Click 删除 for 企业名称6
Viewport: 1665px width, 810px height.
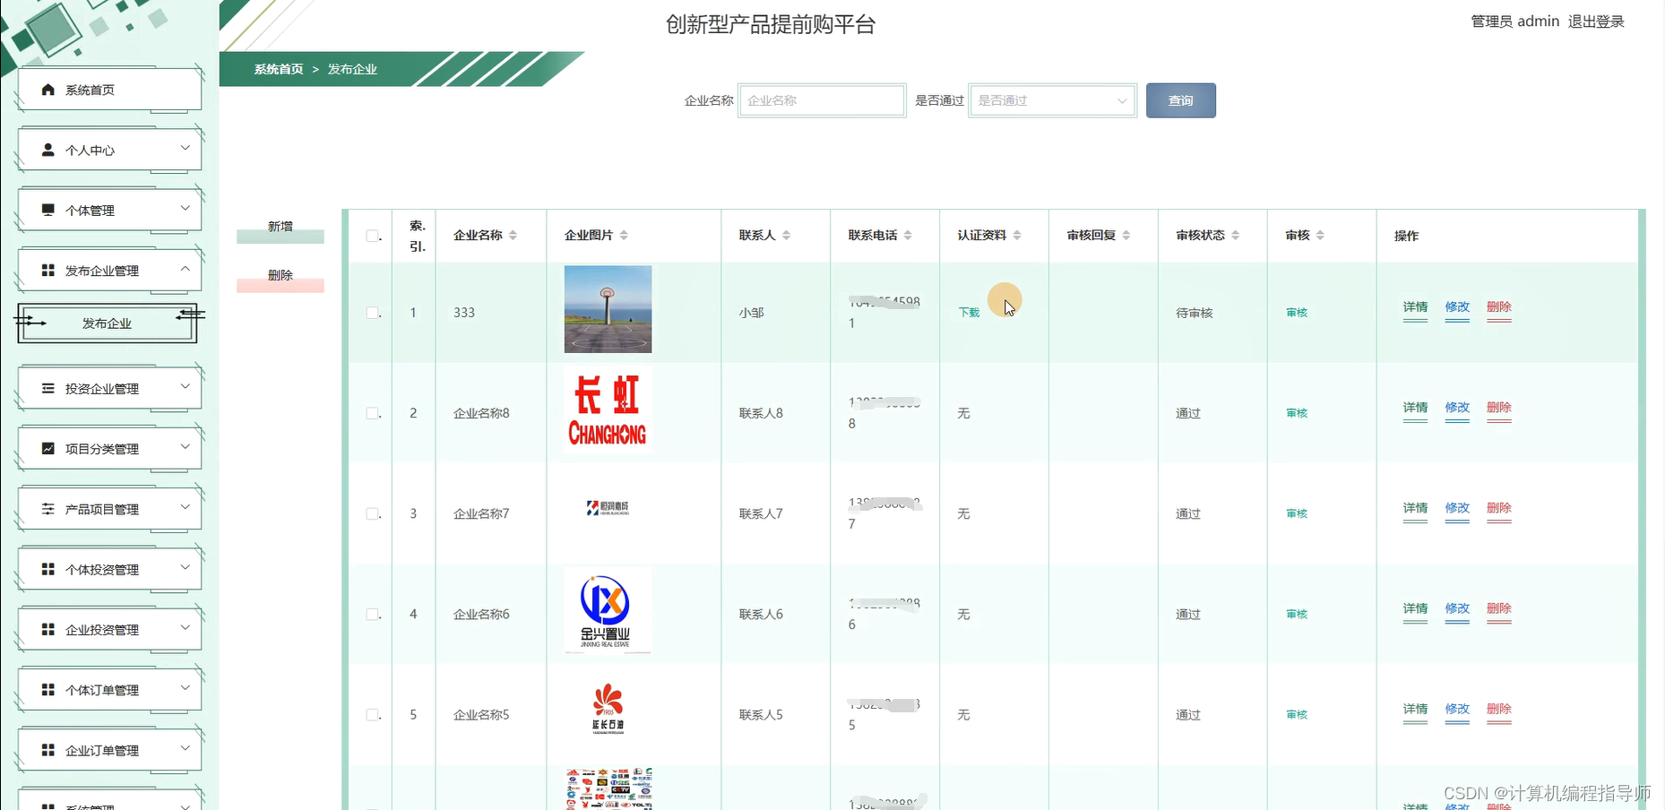click(x=1499, y=608)
